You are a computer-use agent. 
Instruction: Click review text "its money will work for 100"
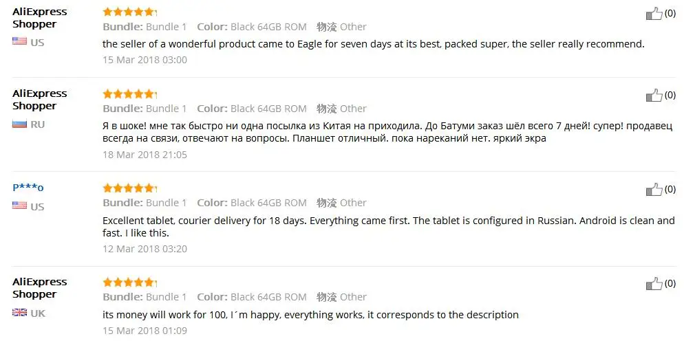click(x=310, y=315)
